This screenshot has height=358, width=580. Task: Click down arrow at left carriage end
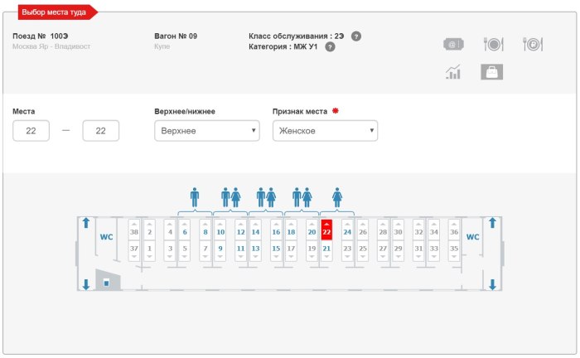click(86, 284)
